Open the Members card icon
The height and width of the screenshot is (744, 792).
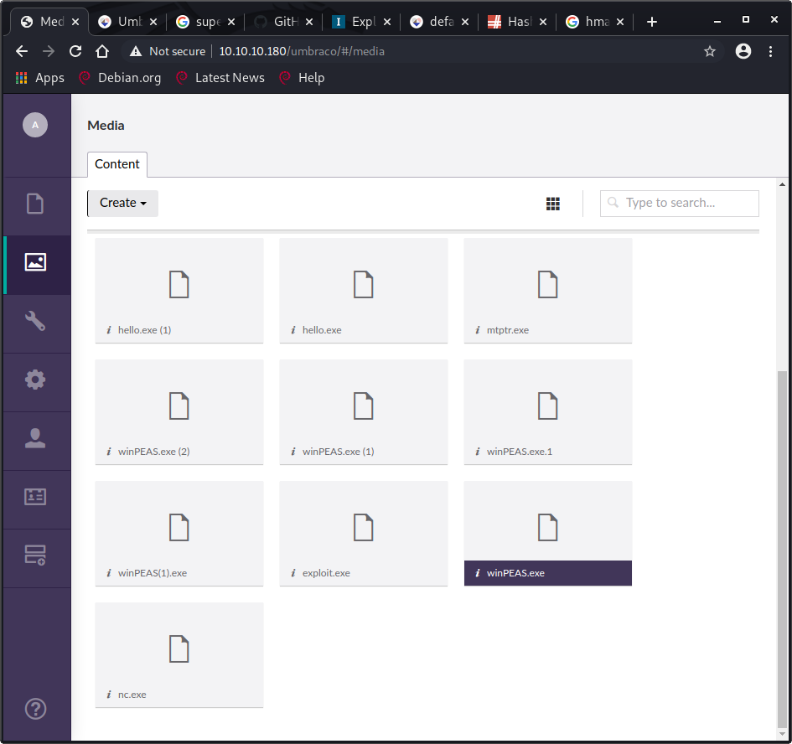point(35,497)
